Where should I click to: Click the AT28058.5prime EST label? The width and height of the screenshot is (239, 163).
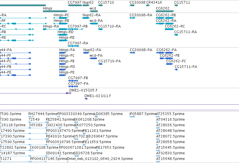click(x=170, y=142)
